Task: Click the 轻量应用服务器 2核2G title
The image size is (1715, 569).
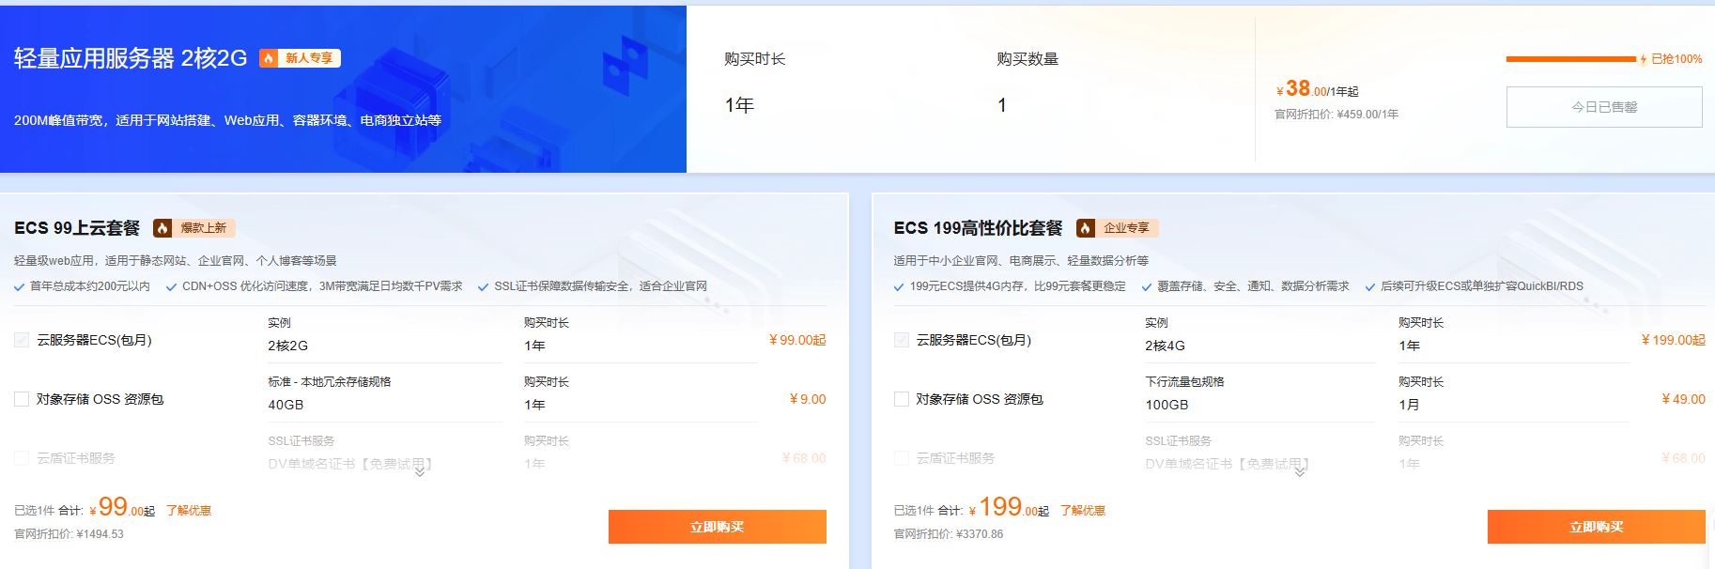Action: click(x=131, y=58)
